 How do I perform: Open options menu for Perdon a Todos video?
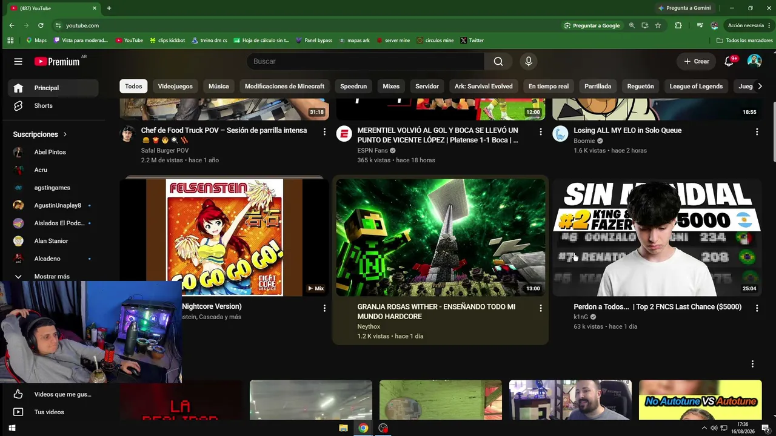pyautogui.click(x=757, y=308)
